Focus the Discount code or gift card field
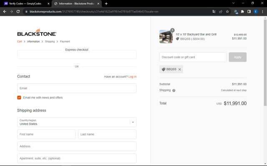Viewport: 267px width, 166px height. (x=193, y=57)
